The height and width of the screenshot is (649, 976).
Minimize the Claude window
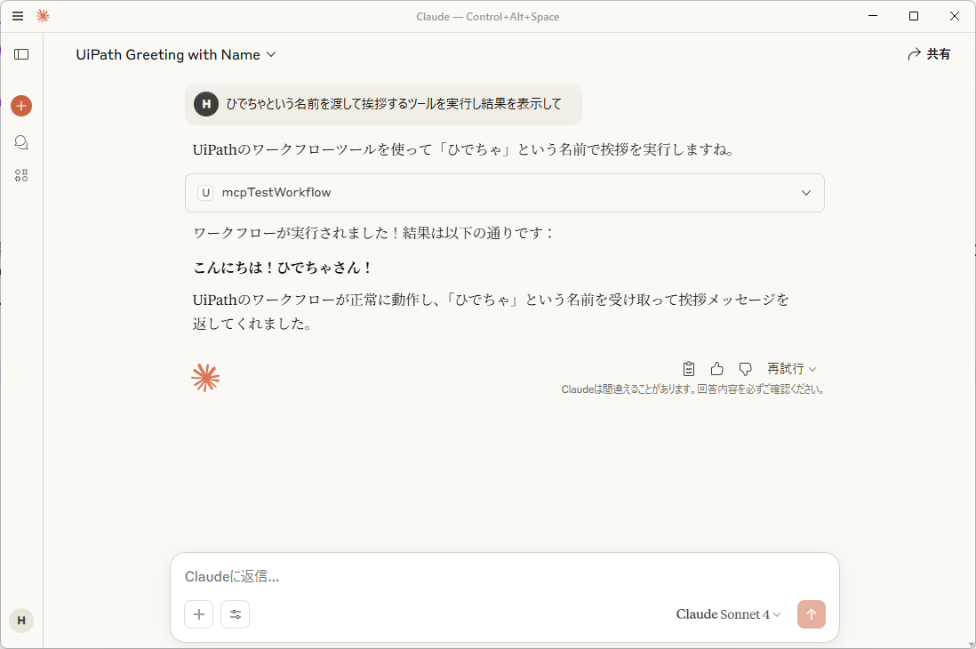tap(873, 16)
